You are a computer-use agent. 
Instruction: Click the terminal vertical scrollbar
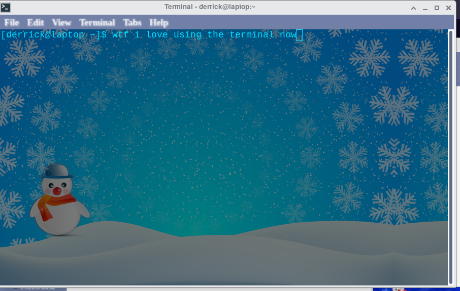pos(451,157)
